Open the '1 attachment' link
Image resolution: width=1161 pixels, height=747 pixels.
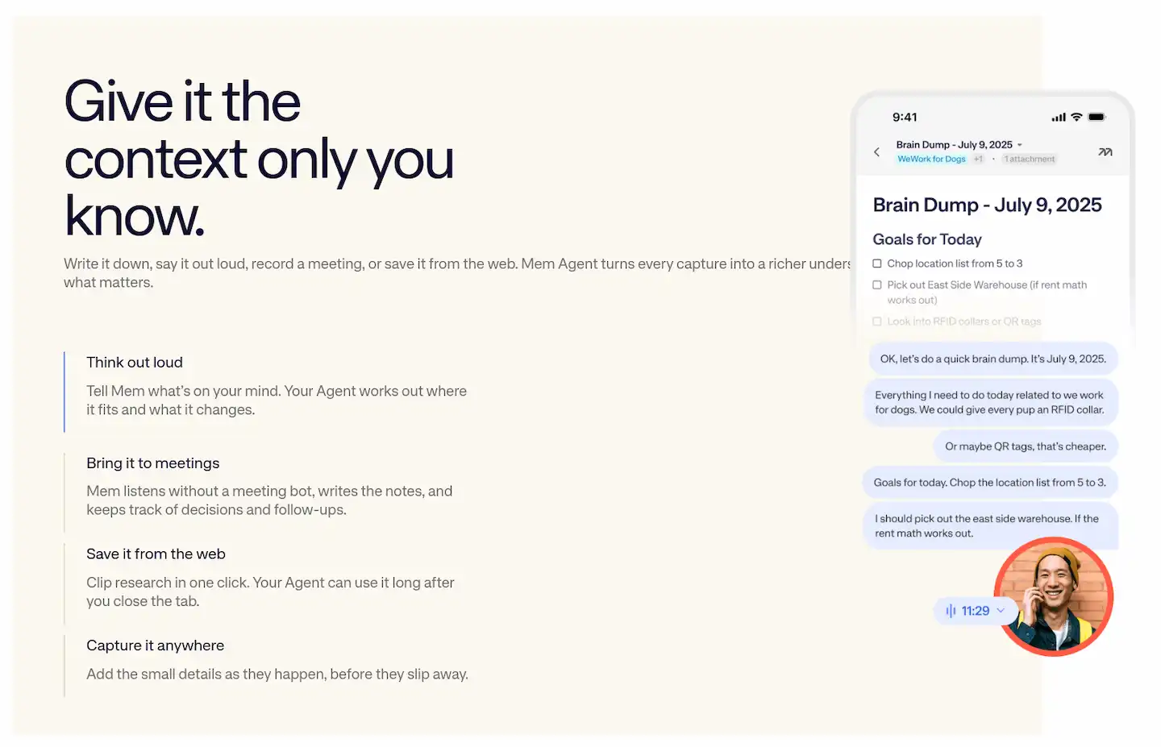click(1030, 159)
